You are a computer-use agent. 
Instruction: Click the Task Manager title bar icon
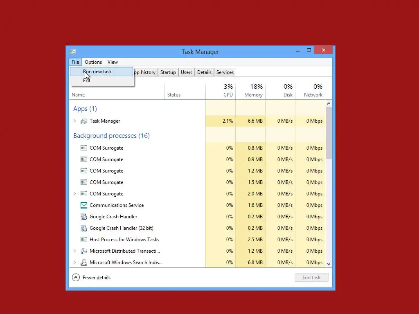pos(73,52)
